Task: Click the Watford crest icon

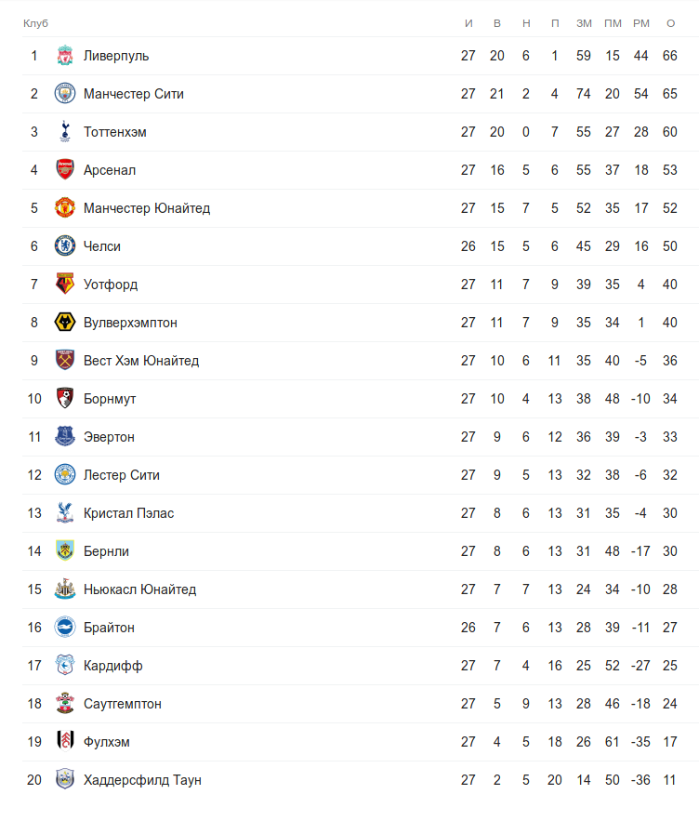Action: [x=64, y=285]
